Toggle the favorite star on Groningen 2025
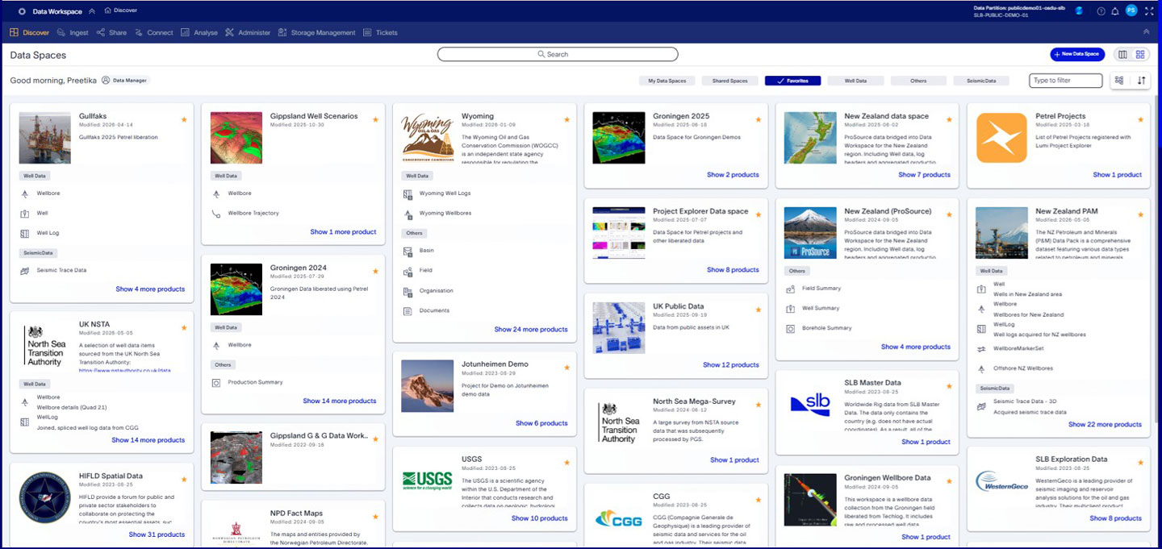The image size is (1162, 549). pyautogui.click(x=758, y=119)
